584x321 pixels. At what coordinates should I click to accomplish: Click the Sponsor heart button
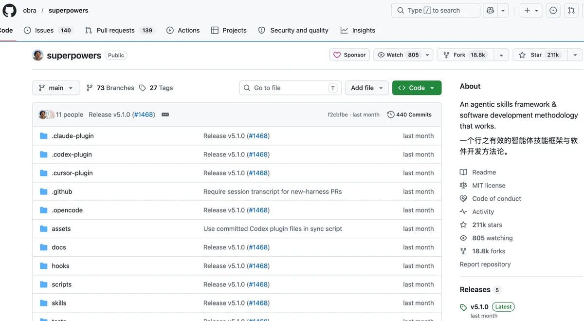(x=349, y=55)
